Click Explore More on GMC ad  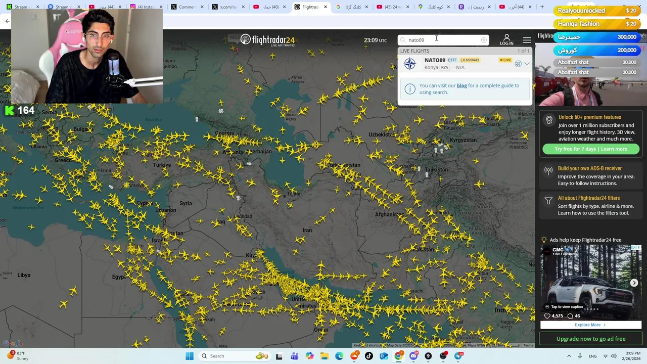pyautogui.click(x=590, y=325)
